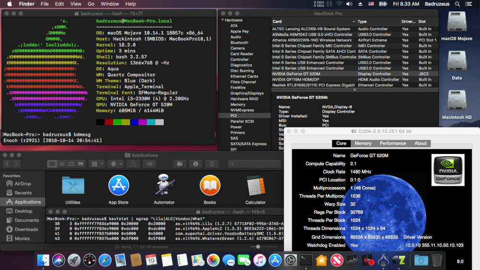Launch Launchpad rocket icon in Dock
Viewport: 480px width, 270px height.
tap(74, 260)
